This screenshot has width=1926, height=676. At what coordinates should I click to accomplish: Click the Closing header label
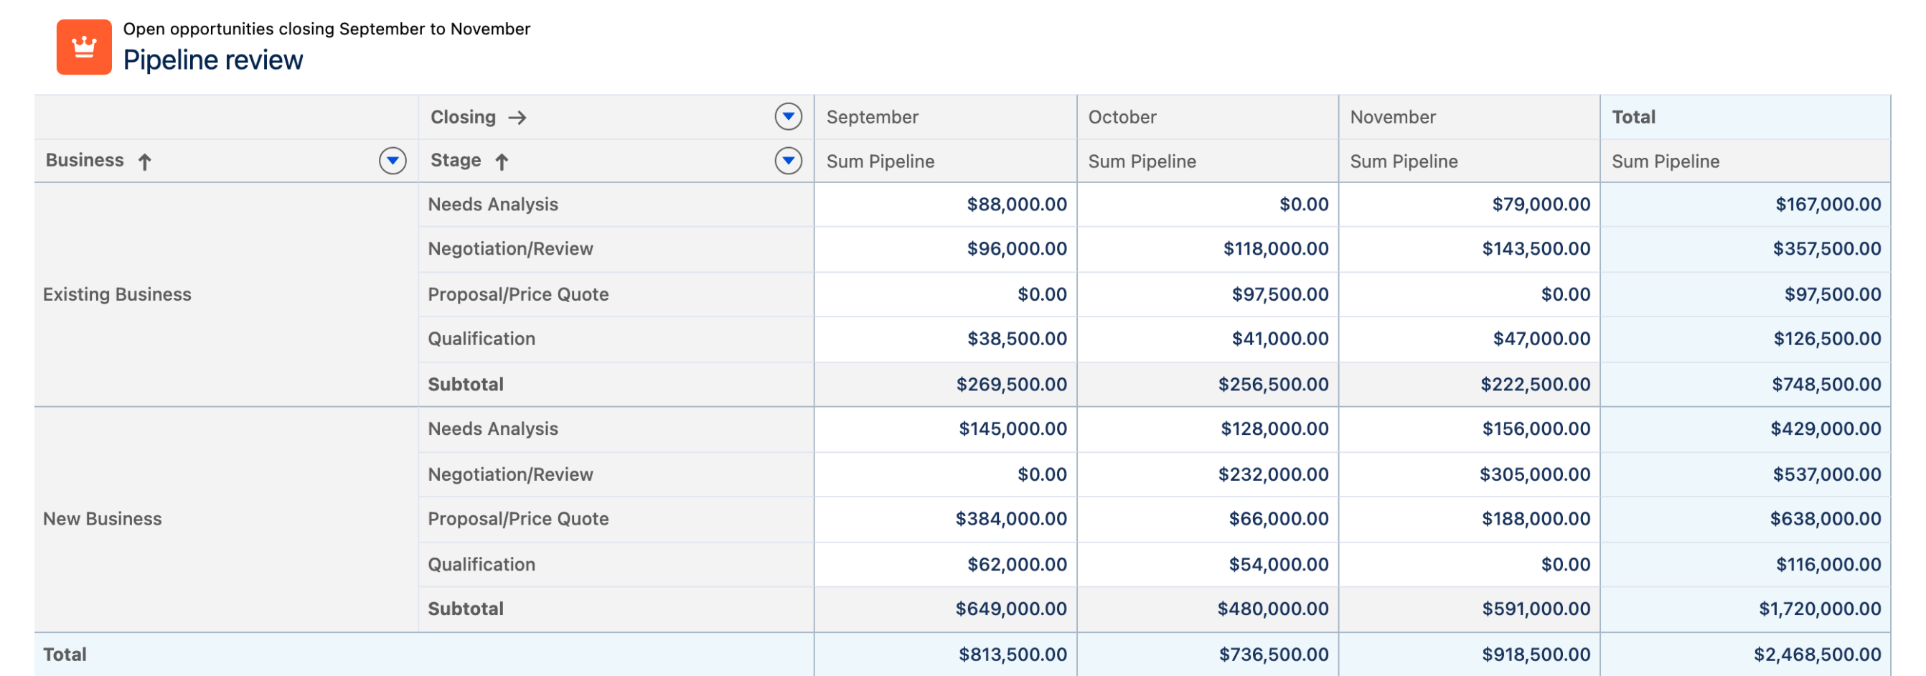click(463, 118)
